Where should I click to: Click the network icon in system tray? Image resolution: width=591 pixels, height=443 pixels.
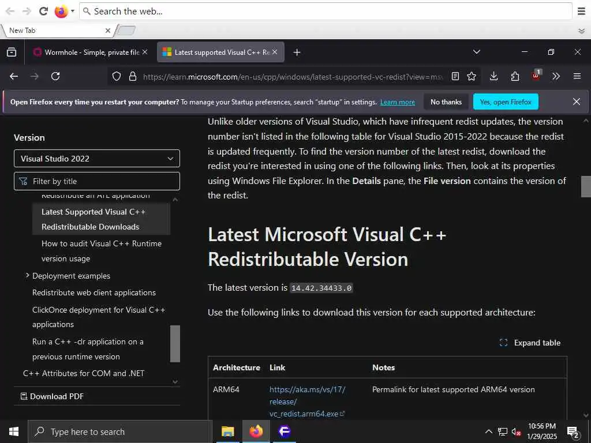[x=503, y=431]
